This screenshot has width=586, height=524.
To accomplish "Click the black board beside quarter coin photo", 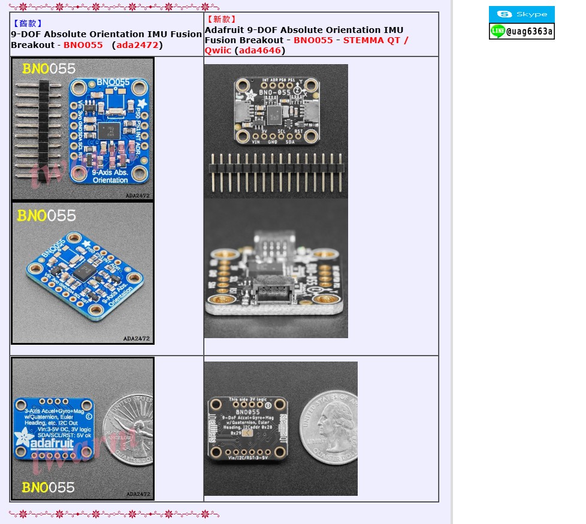I will [281, 428].
